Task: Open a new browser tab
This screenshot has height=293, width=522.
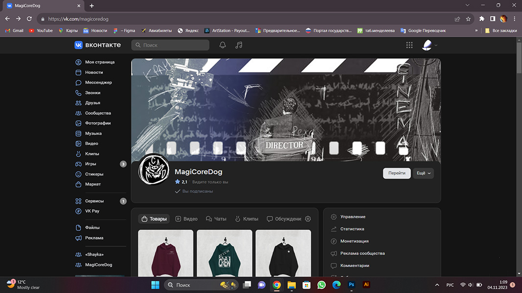Action: [91, 6]
